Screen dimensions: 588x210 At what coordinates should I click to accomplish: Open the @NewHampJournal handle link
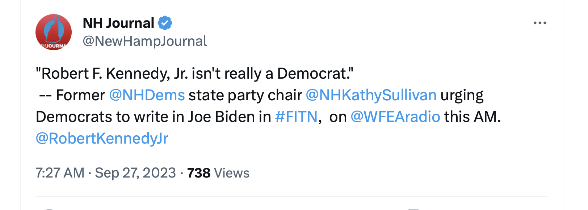click(x=145, y=41)
